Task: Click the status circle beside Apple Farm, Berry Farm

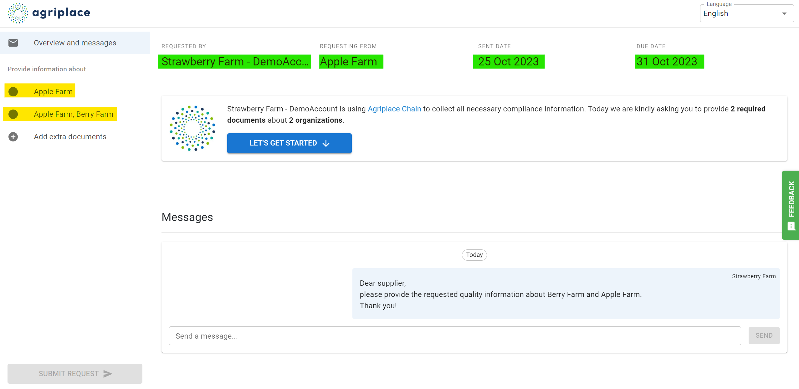Action: pos(13,114)
